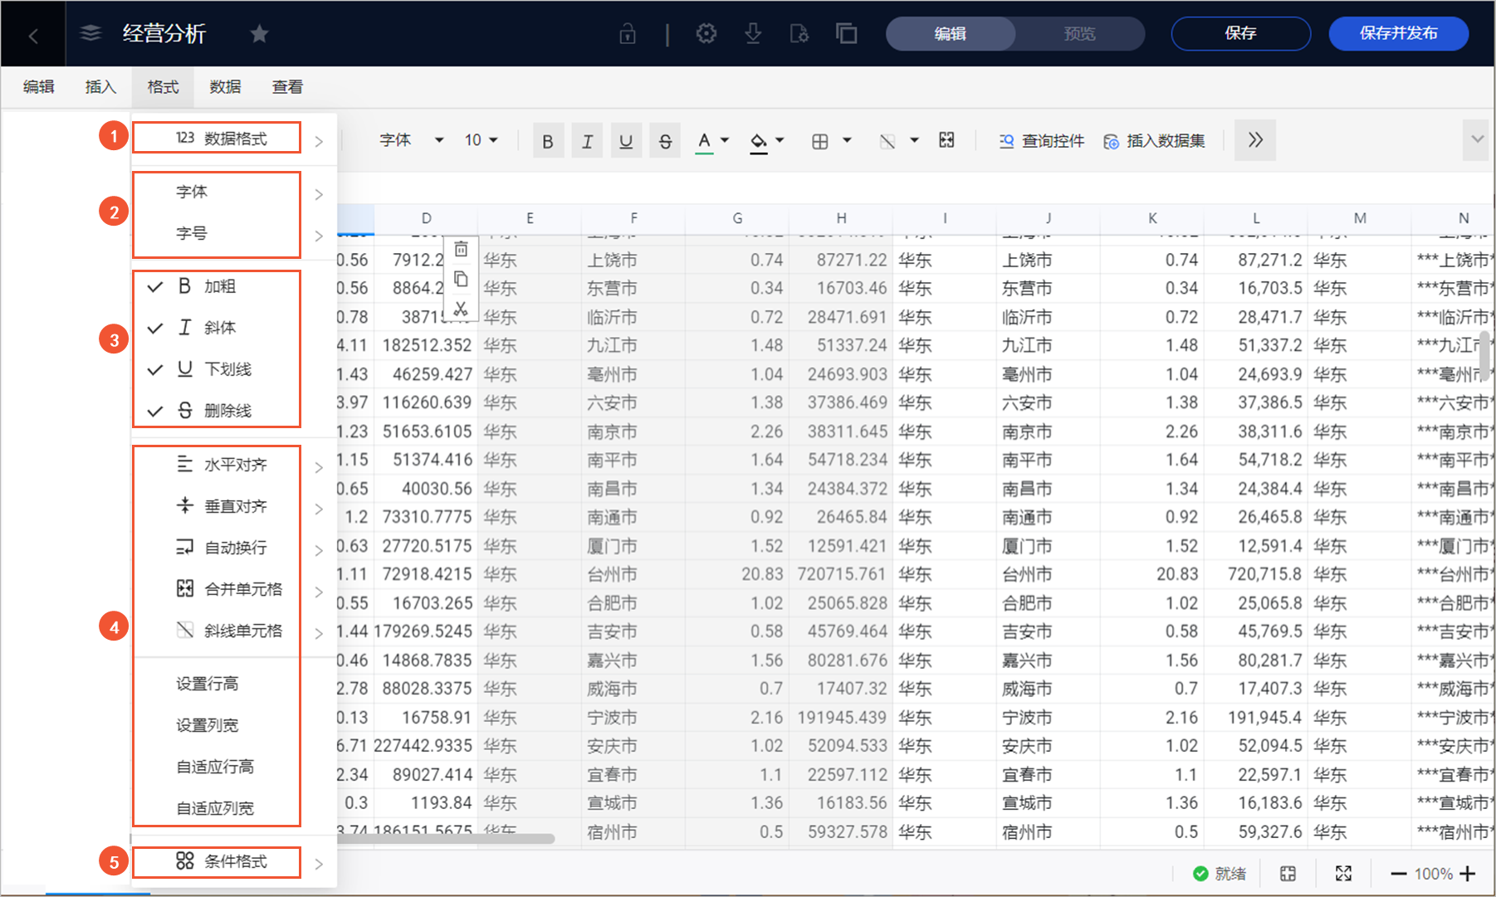
Task: Click the 保存并发布 button
Action: (x=1399, y=33)
